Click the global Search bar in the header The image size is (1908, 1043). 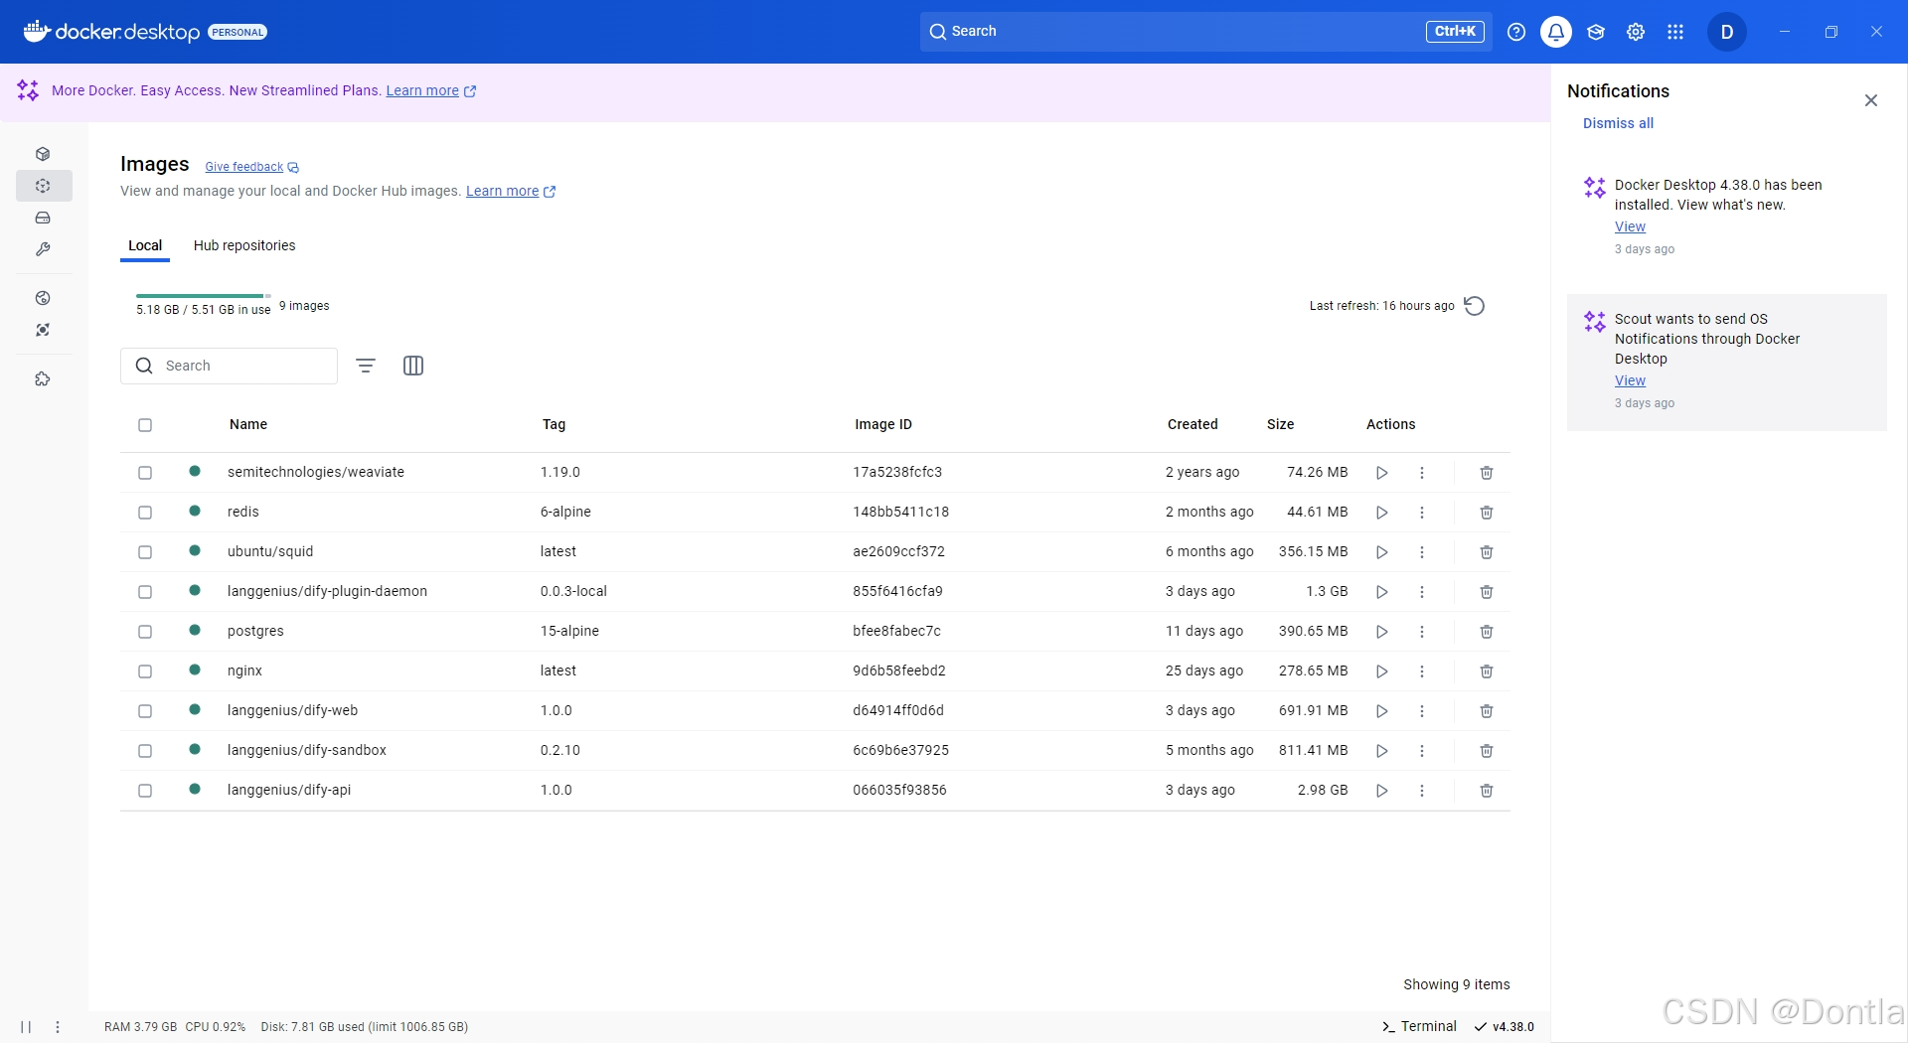1205,32
